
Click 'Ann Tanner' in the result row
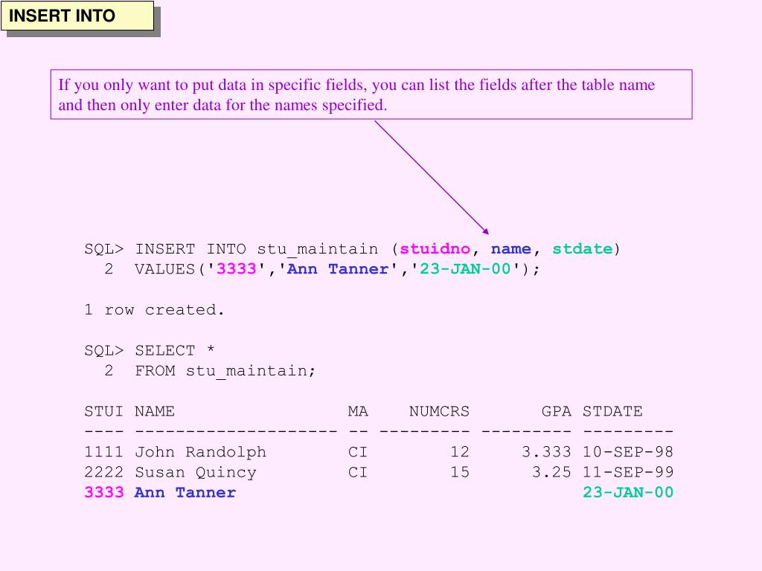(185, 492)
